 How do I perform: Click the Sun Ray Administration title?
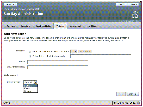23,14
